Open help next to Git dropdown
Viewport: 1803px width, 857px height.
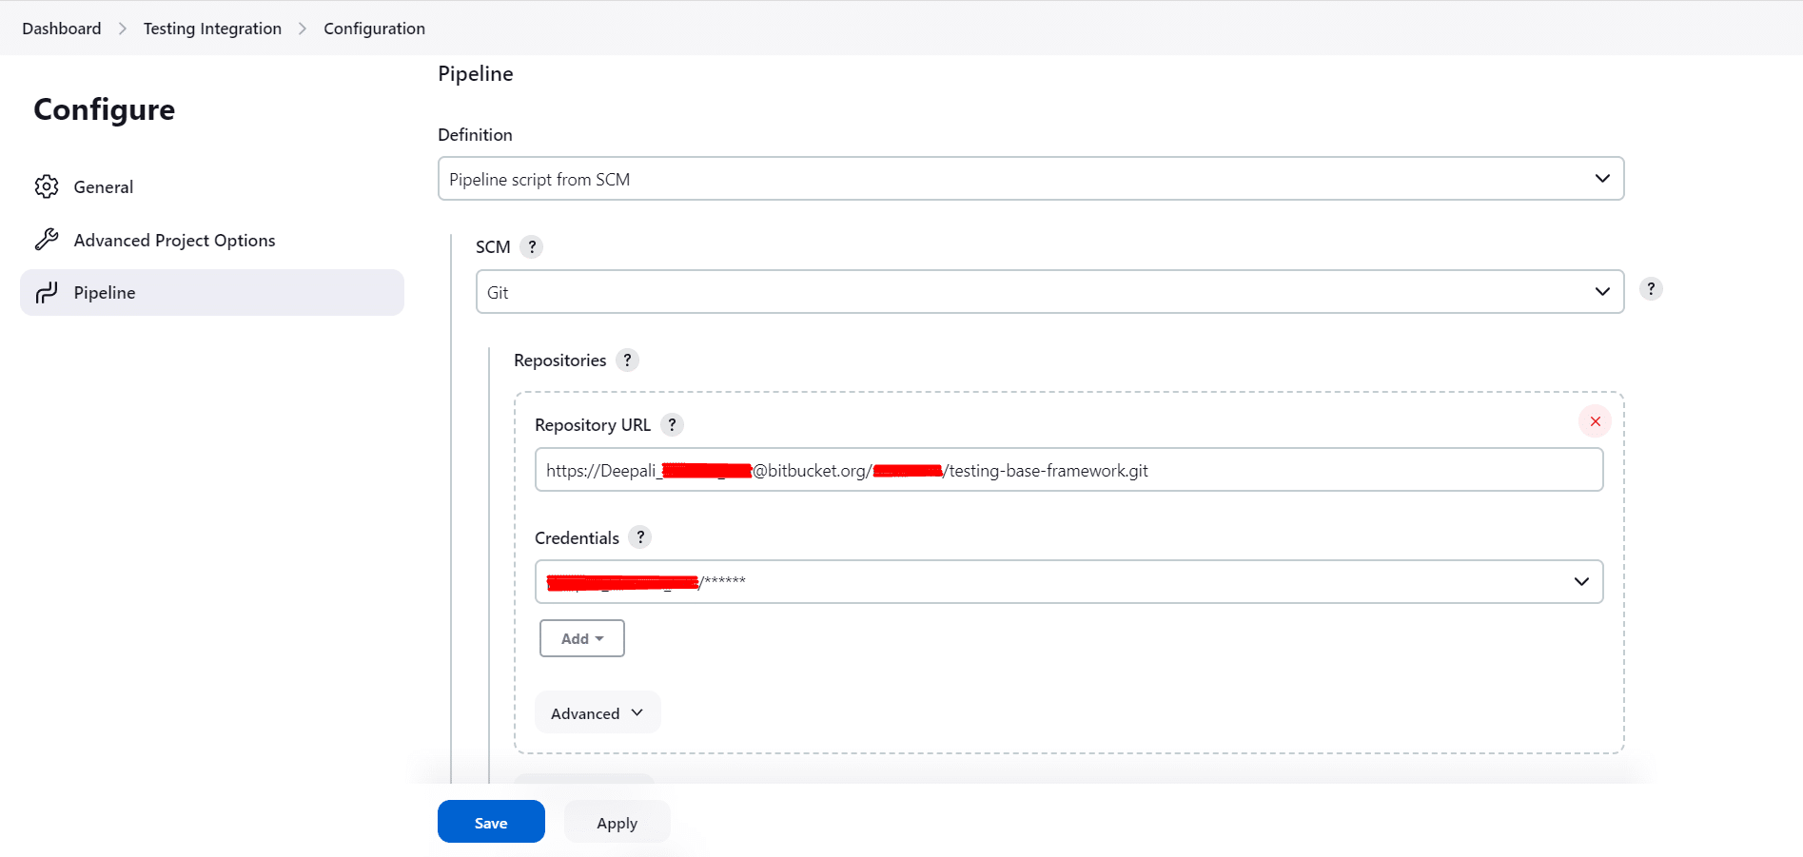(x=1651, y=288)
